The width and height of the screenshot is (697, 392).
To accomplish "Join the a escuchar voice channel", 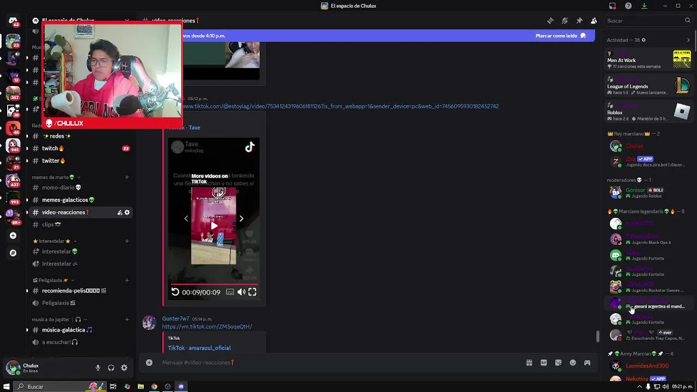I will (81, 342).
